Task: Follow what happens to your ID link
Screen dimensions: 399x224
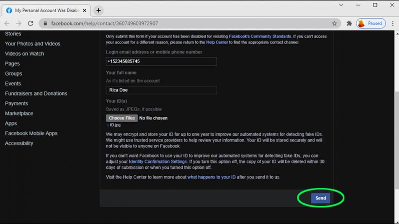Action: [212, 177]
